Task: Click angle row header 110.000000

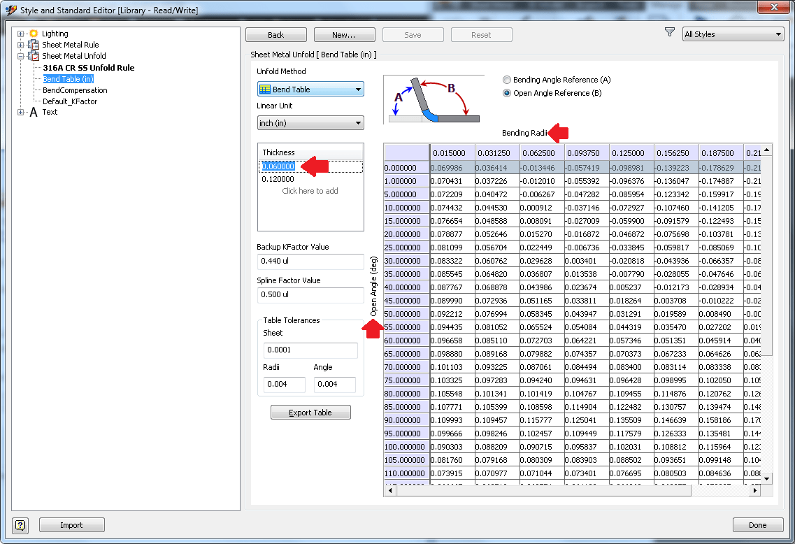Action: point(407,473)
